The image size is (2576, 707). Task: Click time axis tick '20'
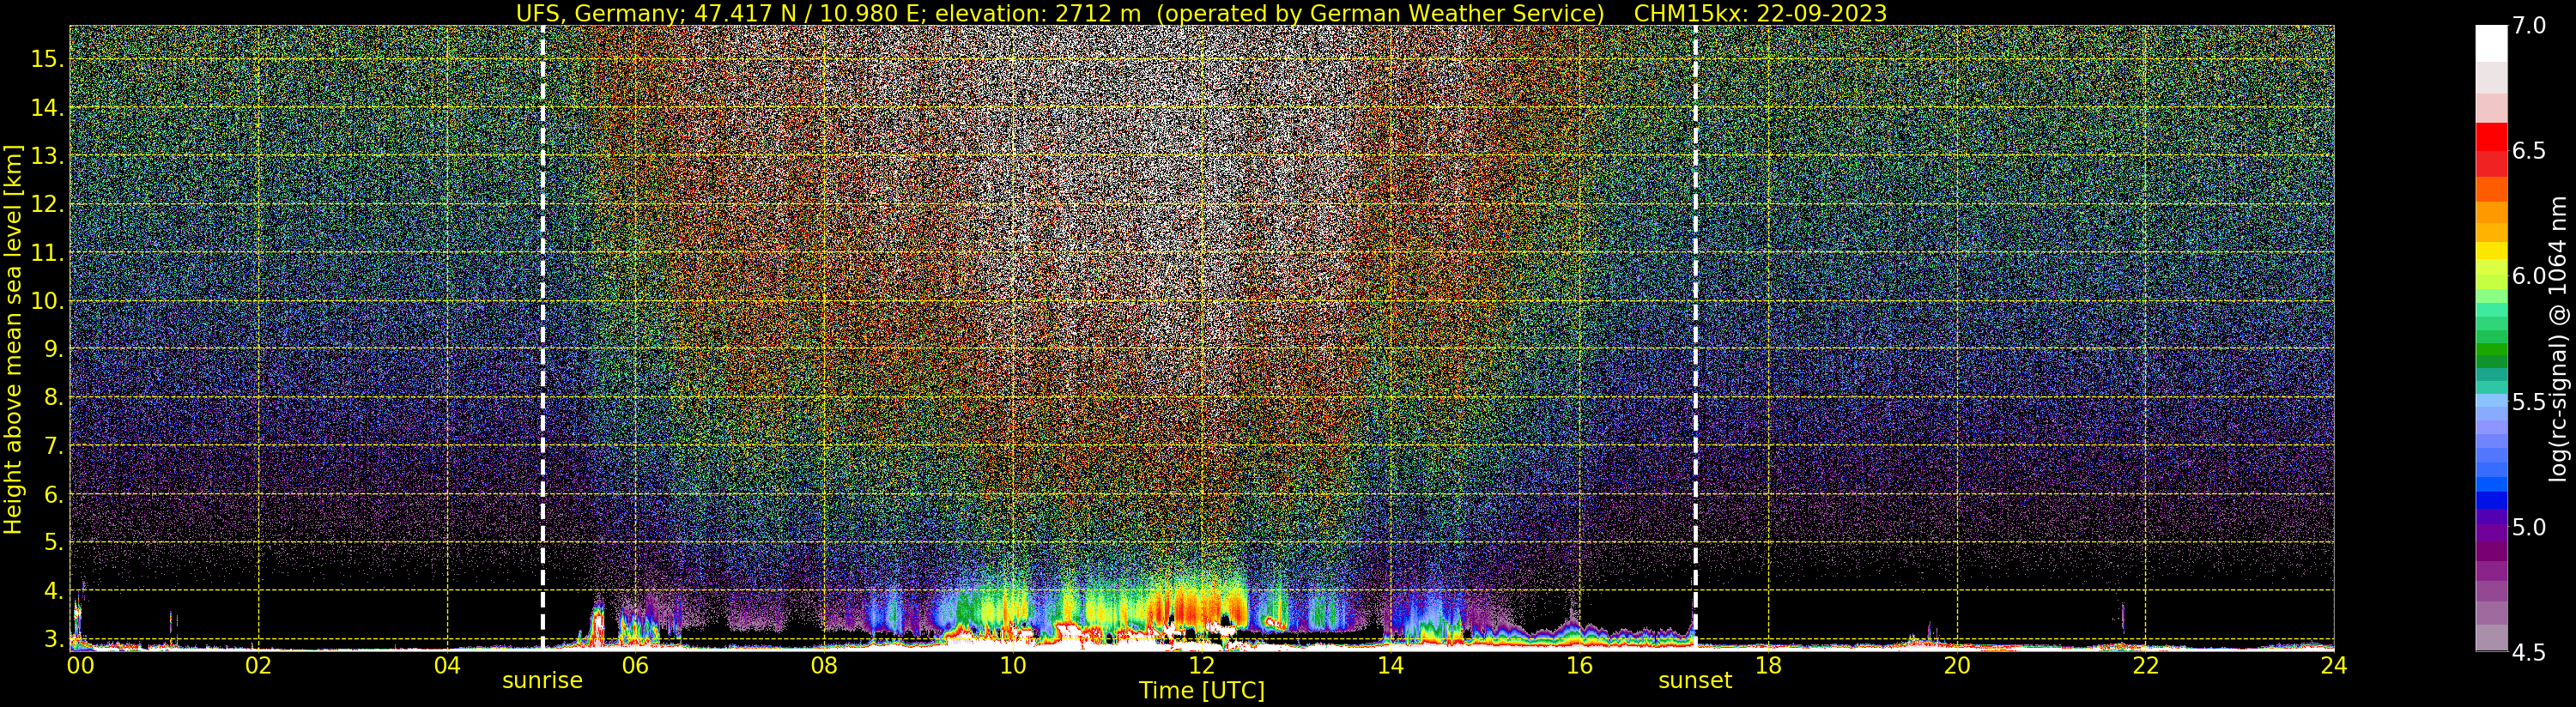(1956, 665)
